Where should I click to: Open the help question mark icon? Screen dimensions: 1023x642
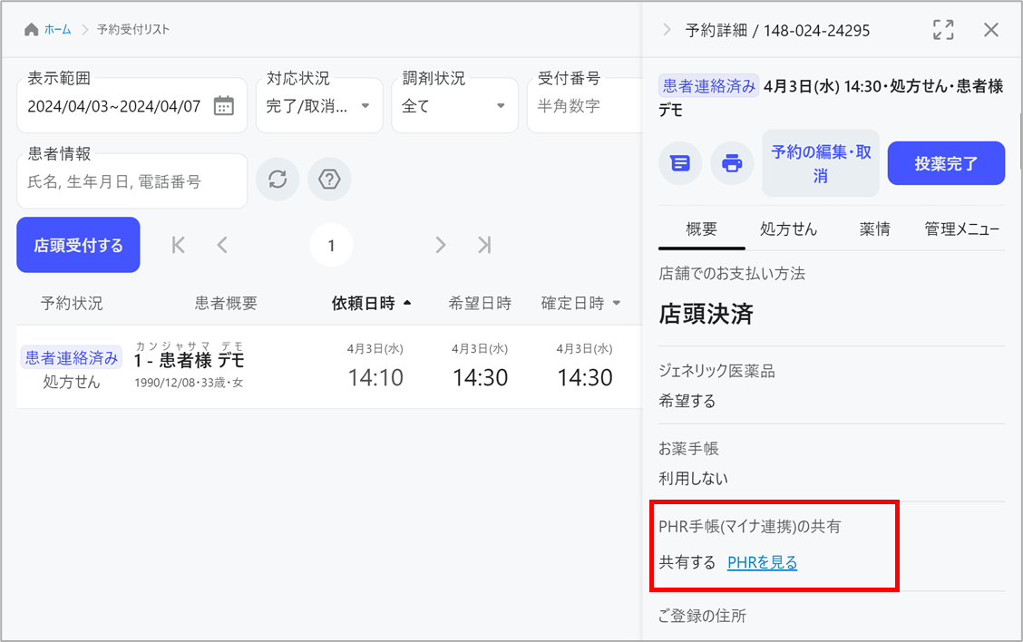pos(329,180)
